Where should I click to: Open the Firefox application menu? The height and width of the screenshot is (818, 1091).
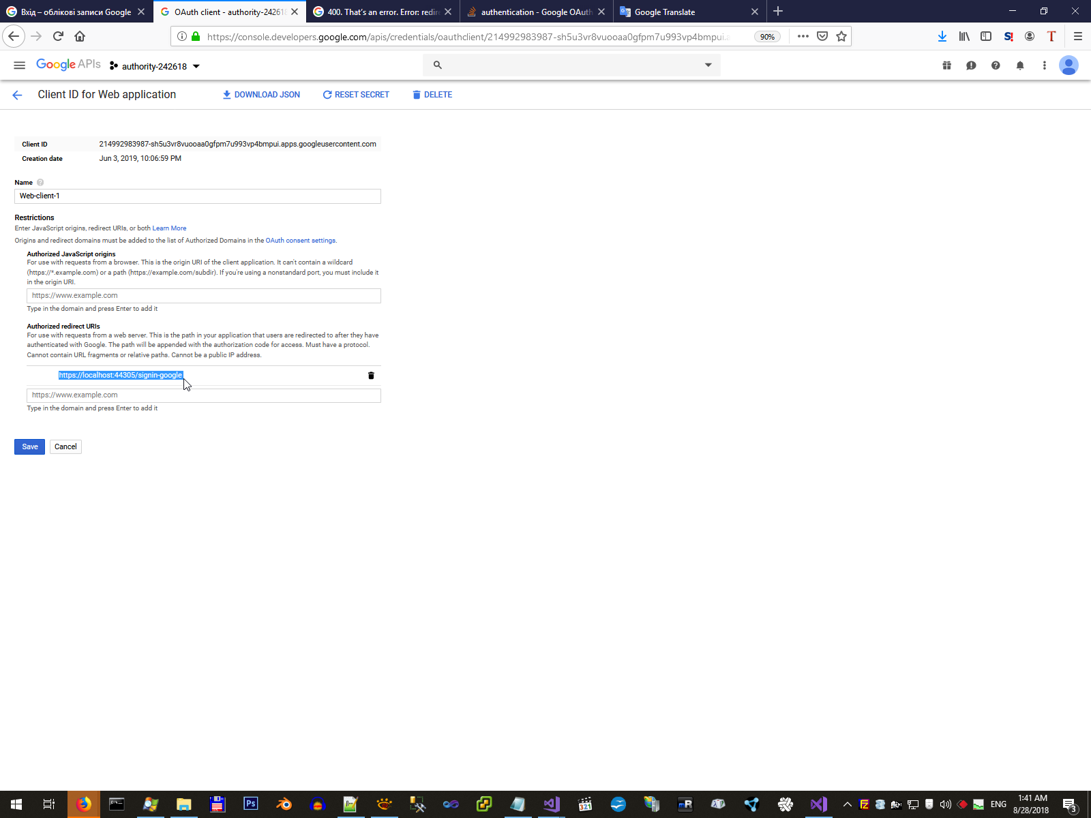click(1078, 36)
